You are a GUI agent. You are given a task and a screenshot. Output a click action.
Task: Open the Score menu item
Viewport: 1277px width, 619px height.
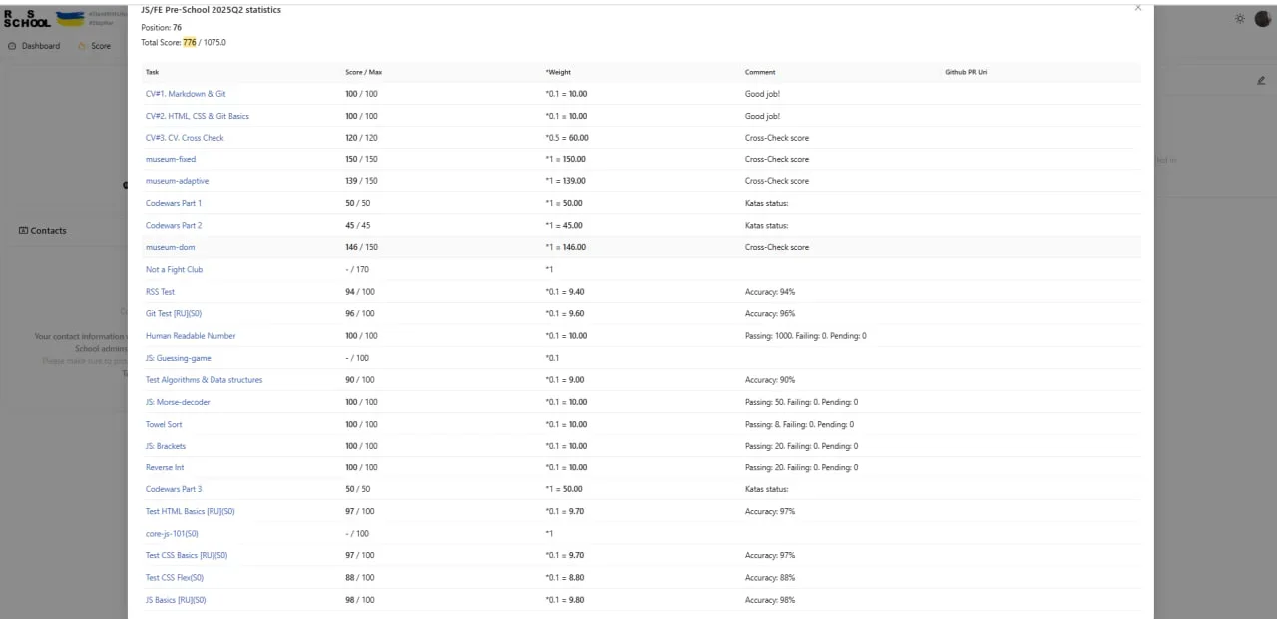click(95, 46)
